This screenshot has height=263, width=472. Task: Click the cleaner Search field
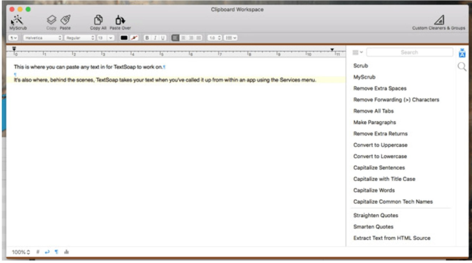[409, 53]
